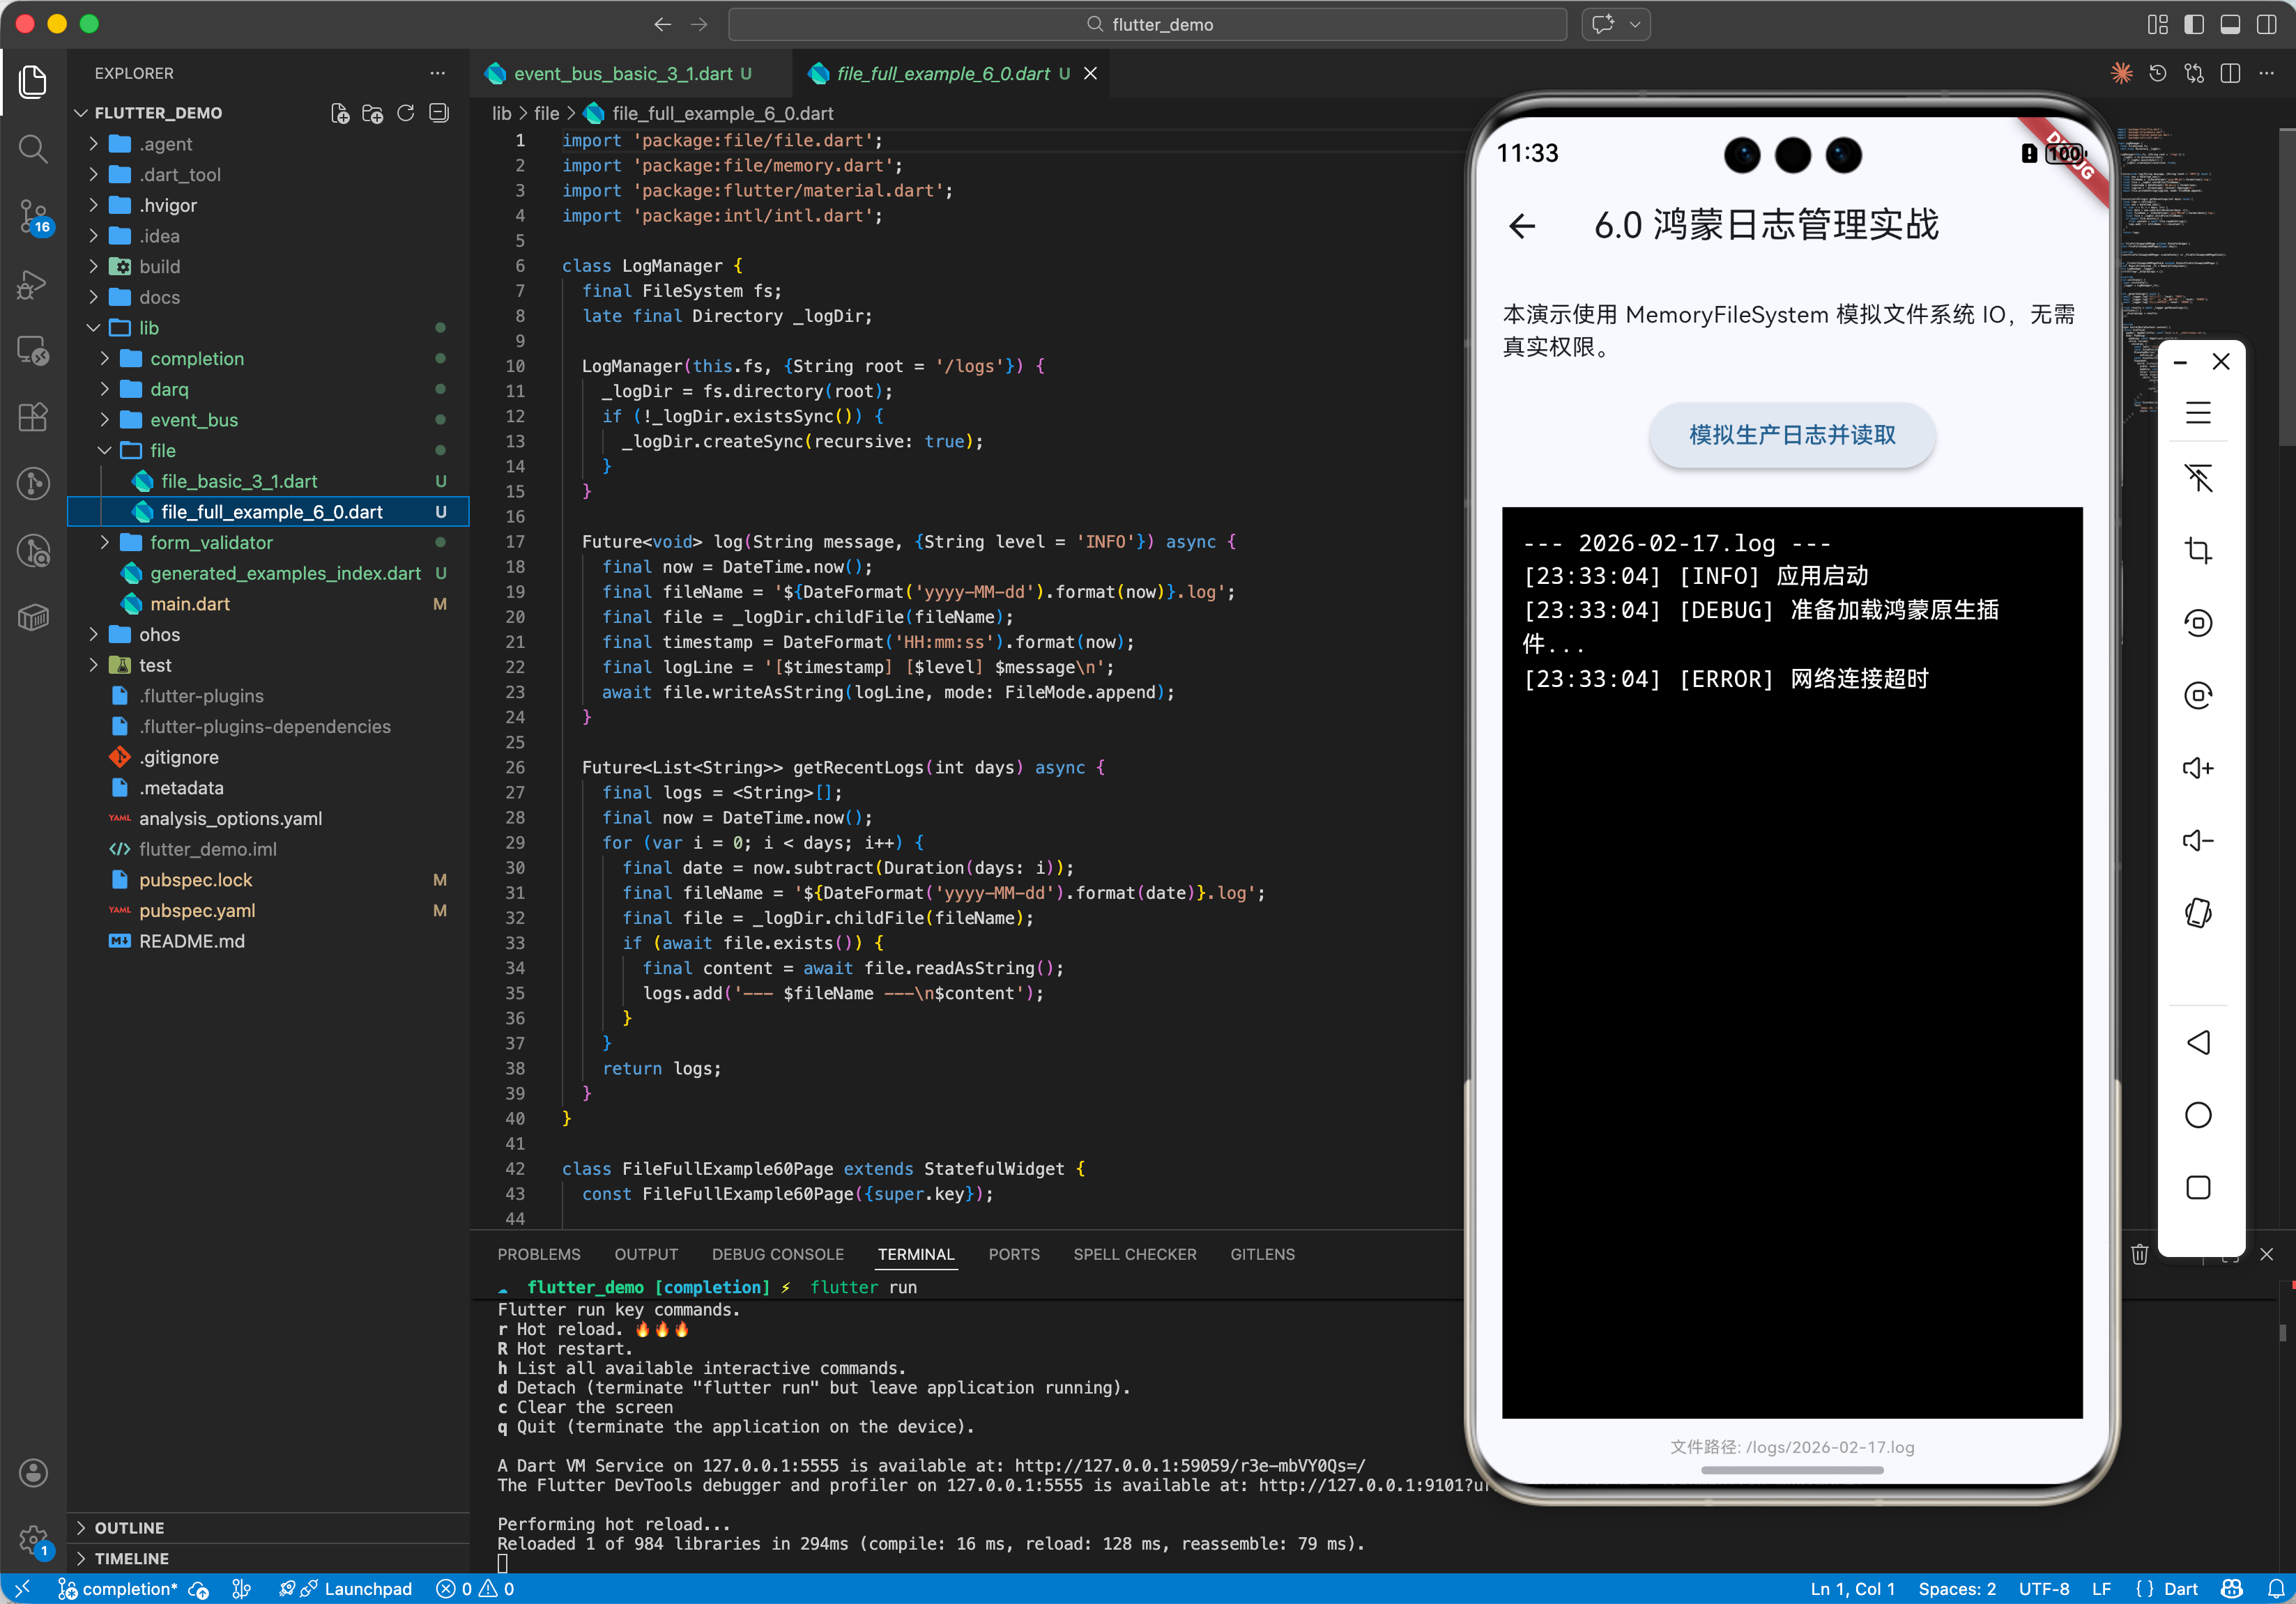
Task: Toggle the secondary side bar layout button
Action: point(2266,24)
